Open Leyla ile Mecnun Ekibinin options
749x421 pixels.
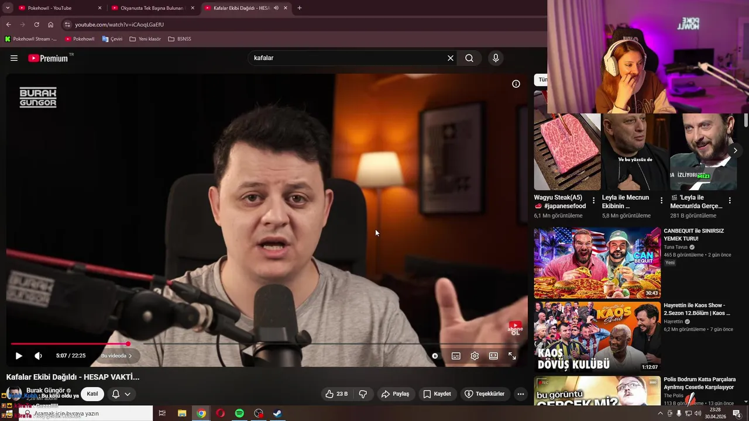point(661,201)
